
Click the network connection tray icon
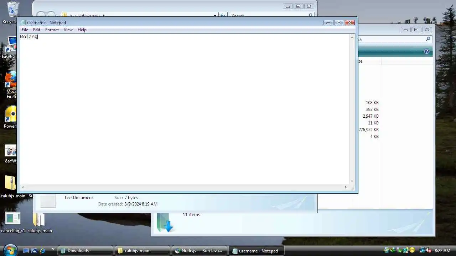coord(422,251)
